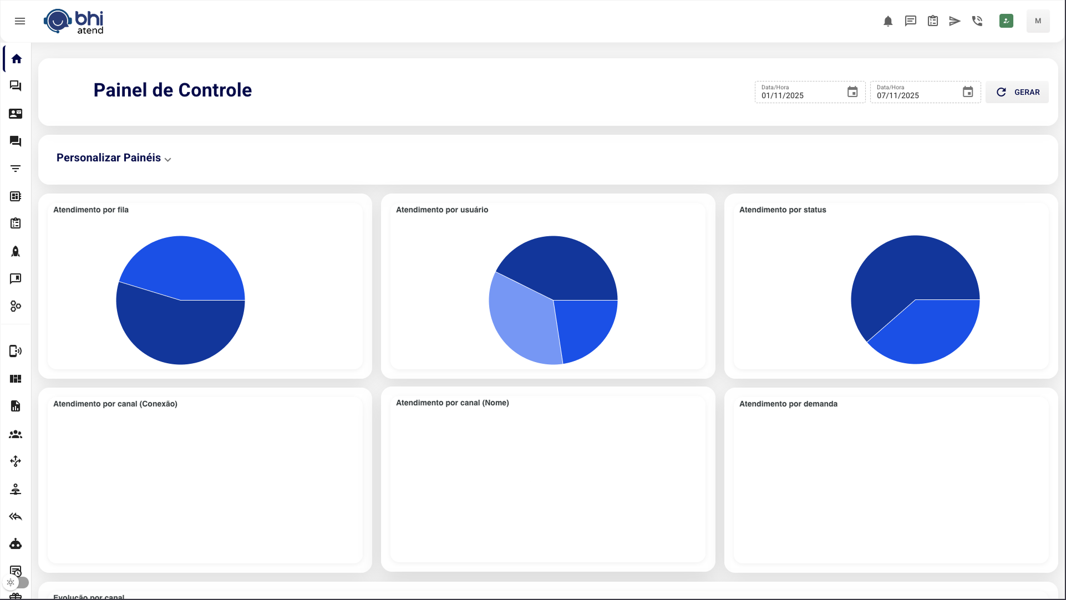Open start date calendar picker
The width and height of the screenshot is (1066, 600).
[852, 92]
